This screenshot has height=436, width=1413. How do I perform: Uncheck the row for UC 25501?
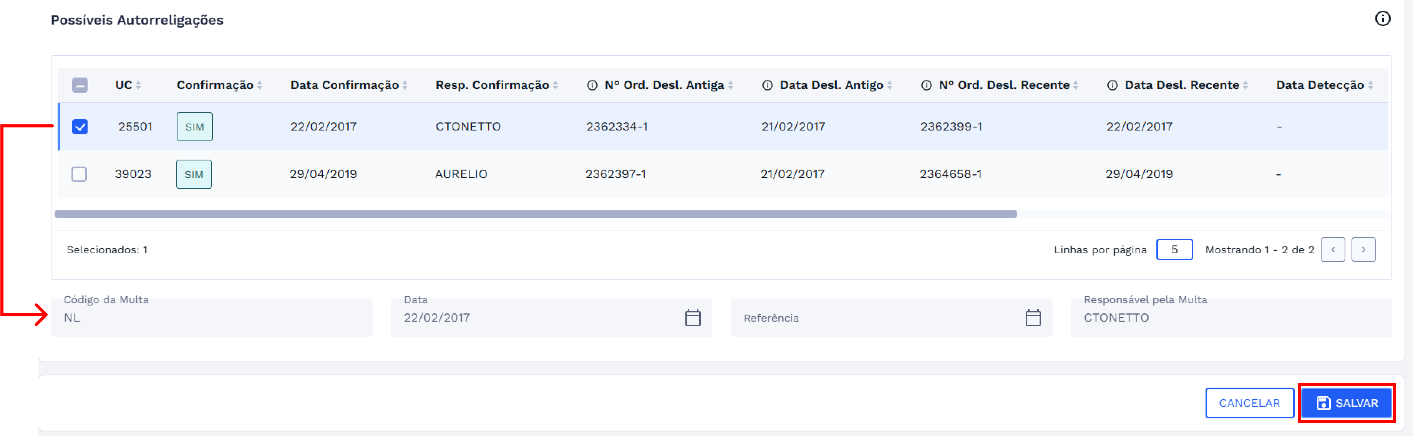[80, 127]
